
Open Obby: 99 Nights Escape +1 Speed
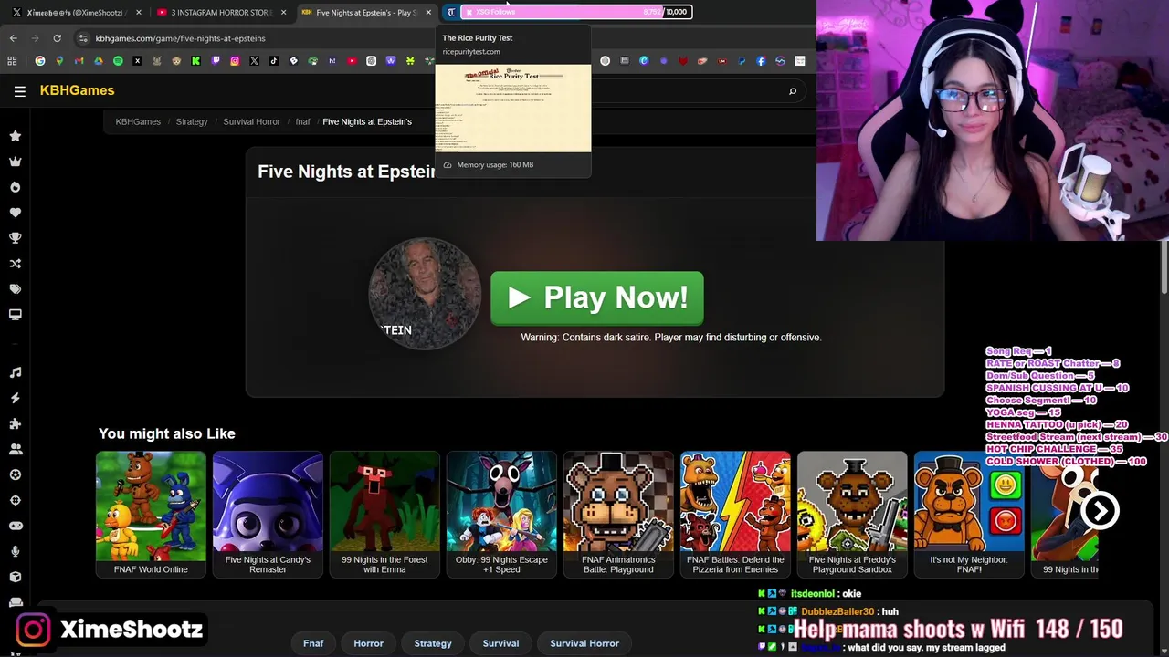tap(501, 514)
